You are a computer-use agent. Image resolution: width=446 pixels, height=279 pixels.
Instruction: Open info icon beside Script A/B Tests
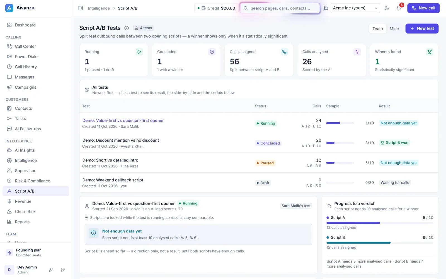tap(127, 28)
